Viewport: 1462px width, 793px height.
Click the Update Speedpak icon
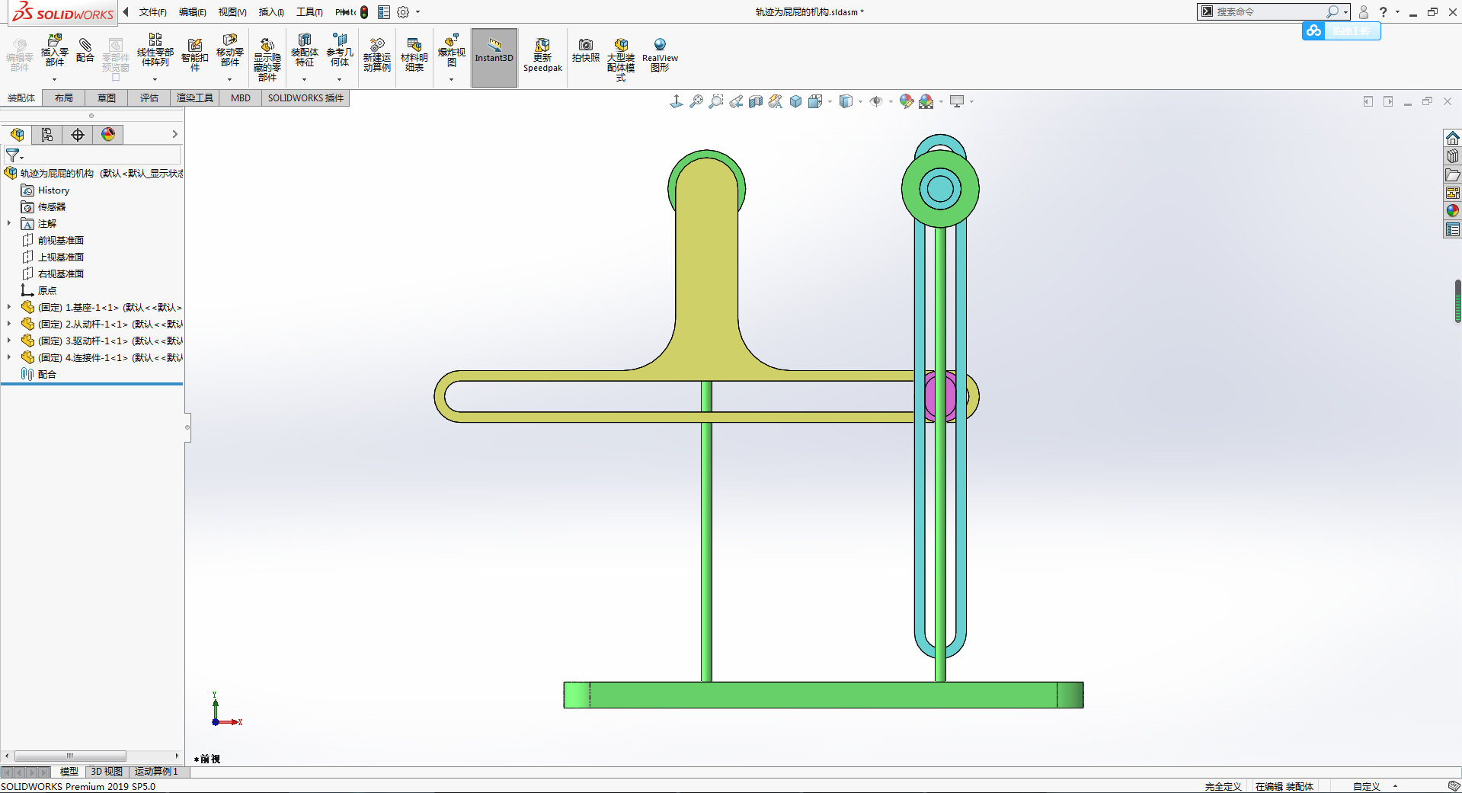[x=542, y=55]
